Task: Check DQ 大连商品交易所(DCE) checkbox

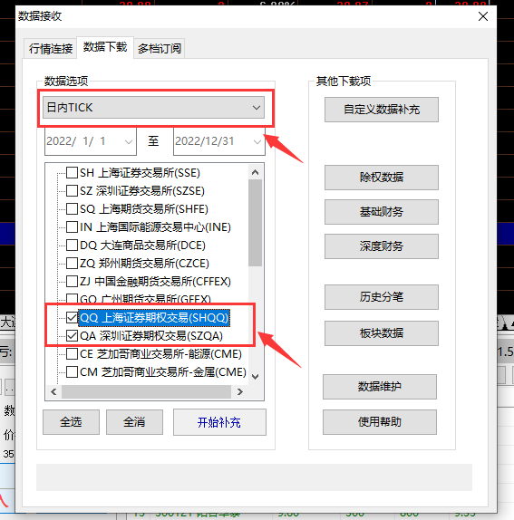Action: (72, 246)
